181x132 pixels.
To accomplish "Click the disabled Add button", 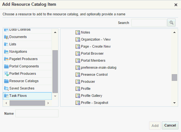I will click(155, 126).
